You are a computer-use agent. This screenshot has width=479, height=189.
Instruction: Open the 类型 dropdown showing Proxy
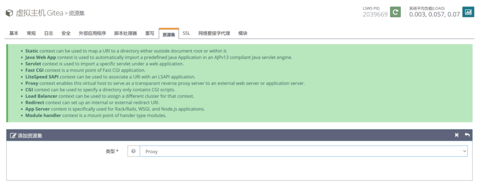coord(303,152)
